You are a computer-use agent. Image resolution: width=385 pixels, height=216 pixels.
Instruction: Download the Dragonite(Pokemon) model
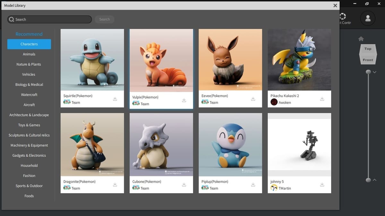[x=115, y=185]
